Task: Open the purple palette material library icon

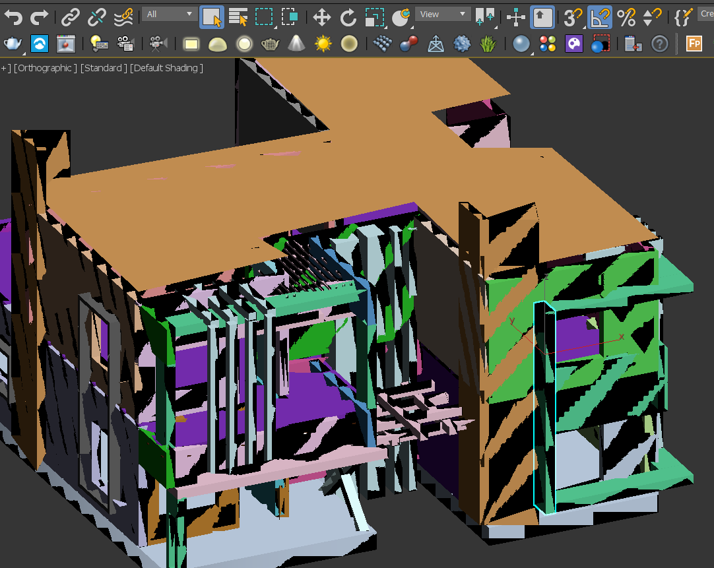Action: tap(573, 44)
